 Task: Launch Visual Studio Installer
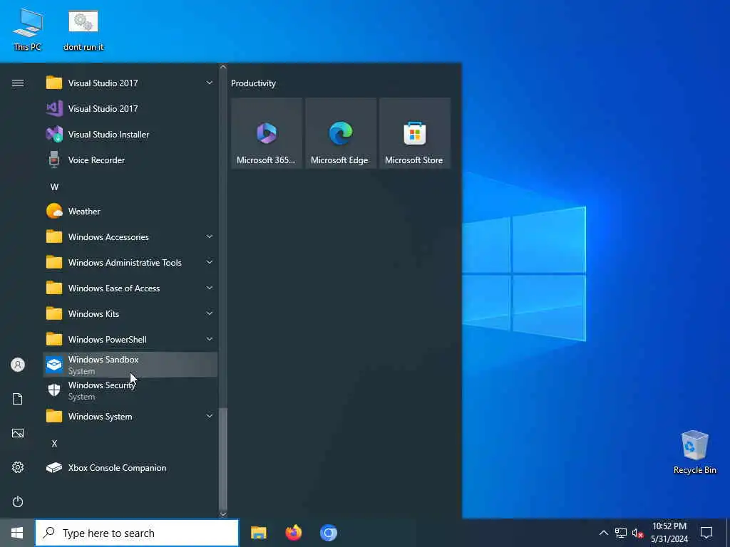tap(130, 135)
